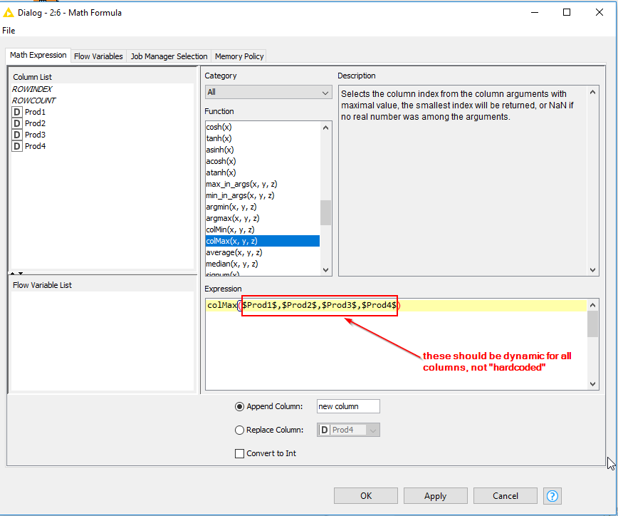Click the Prod1 double column icon

point(17,112)
